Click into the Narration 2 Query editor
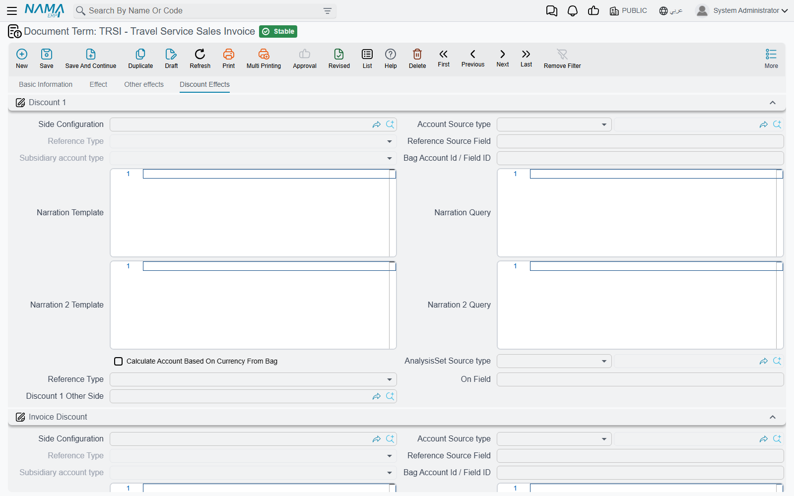The image size is (794, 496). coord(640,305)
